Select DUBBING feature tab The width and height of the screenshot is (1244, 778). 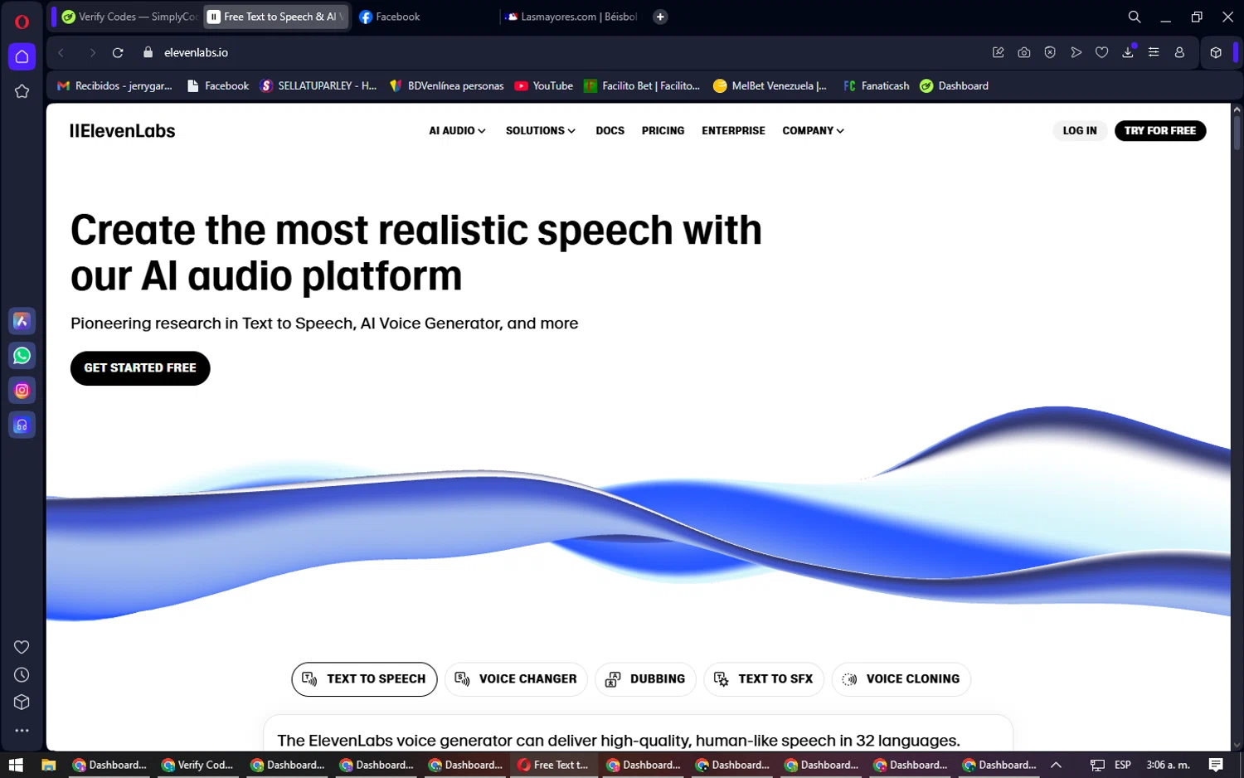[645, 679]
